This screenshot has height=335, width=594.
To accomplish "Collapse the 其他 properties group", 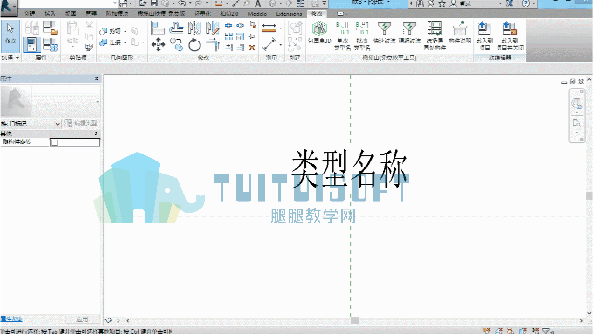I will (97, 134).
